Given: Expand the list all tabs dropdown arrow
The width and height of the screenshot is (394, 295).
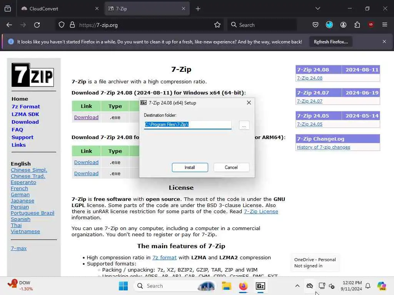Looking at the screenshot, I should coord(318,8).
